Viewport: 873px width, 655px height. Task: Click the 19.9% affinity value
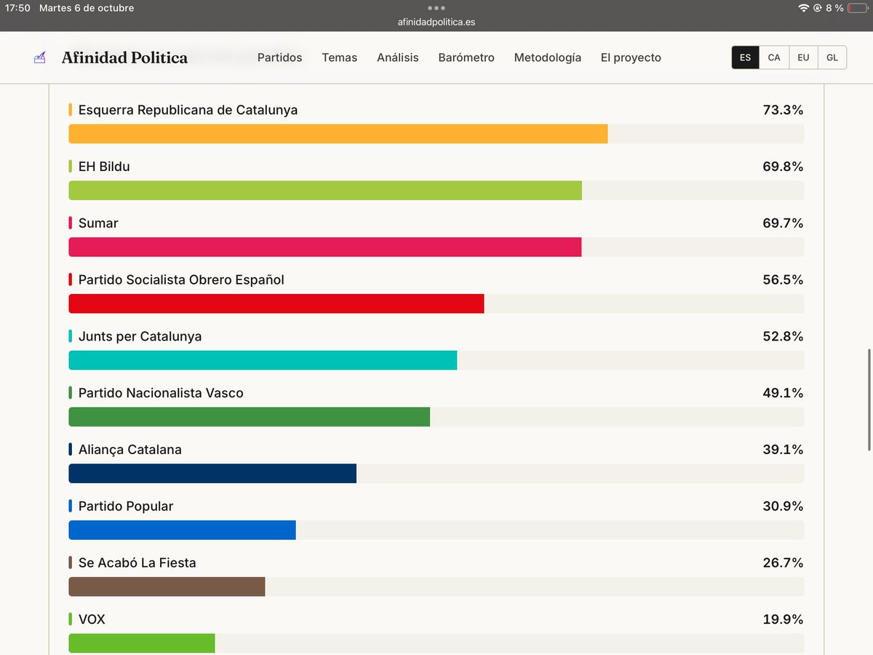click(783, 619)
